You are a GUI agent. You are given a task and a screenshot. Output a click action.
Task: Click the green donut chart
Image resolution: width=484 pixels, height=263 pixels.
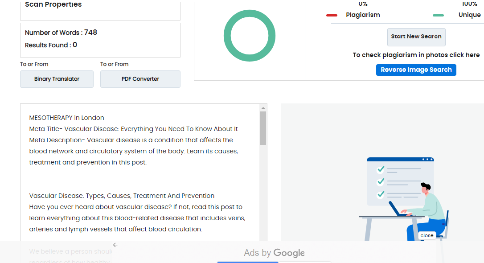point(250,36)
